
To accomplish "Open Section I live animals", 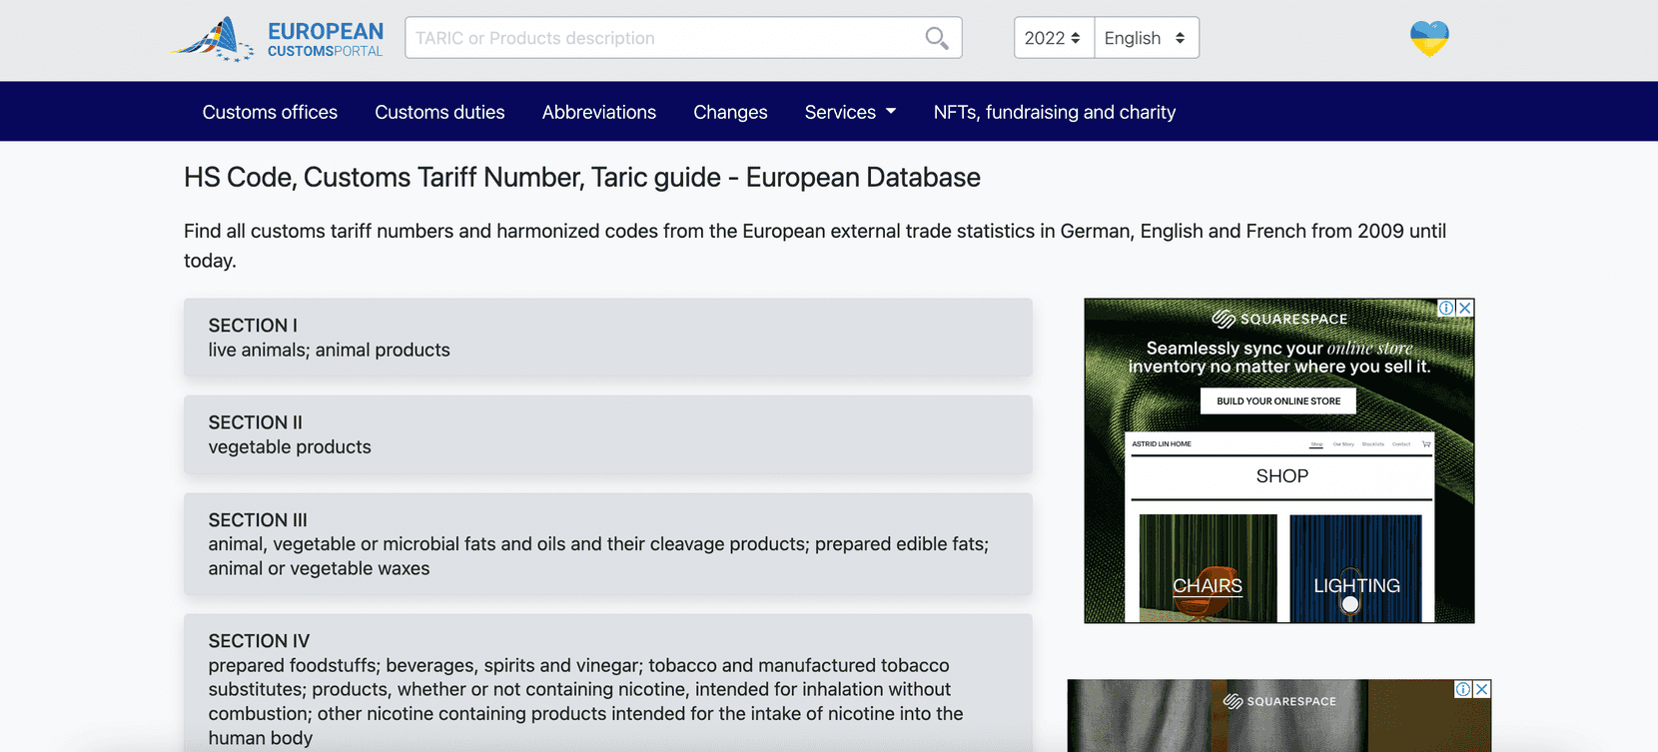I will (607, 338).
